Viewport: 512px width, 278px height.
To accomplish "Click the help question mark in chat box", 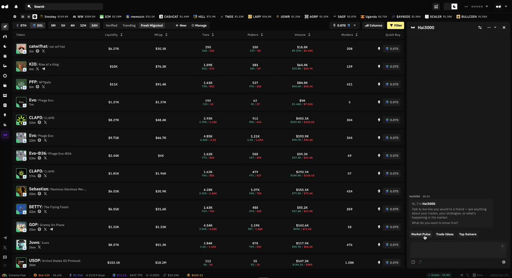I will (504, 262).
